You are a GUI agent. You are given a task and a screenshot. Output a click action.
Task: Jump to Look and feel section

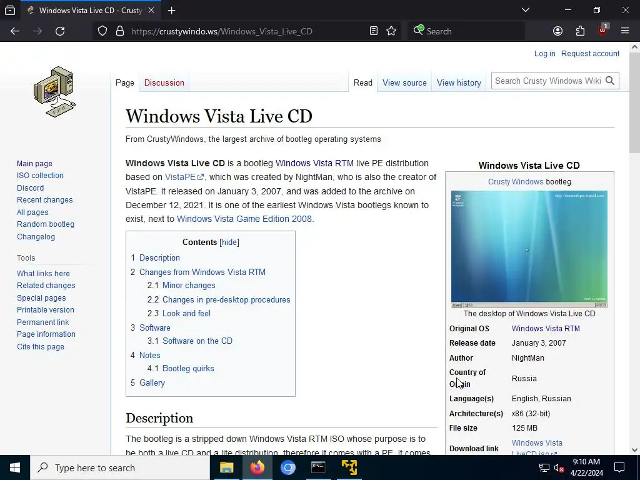pyautogui.click(x=186, y=314)
